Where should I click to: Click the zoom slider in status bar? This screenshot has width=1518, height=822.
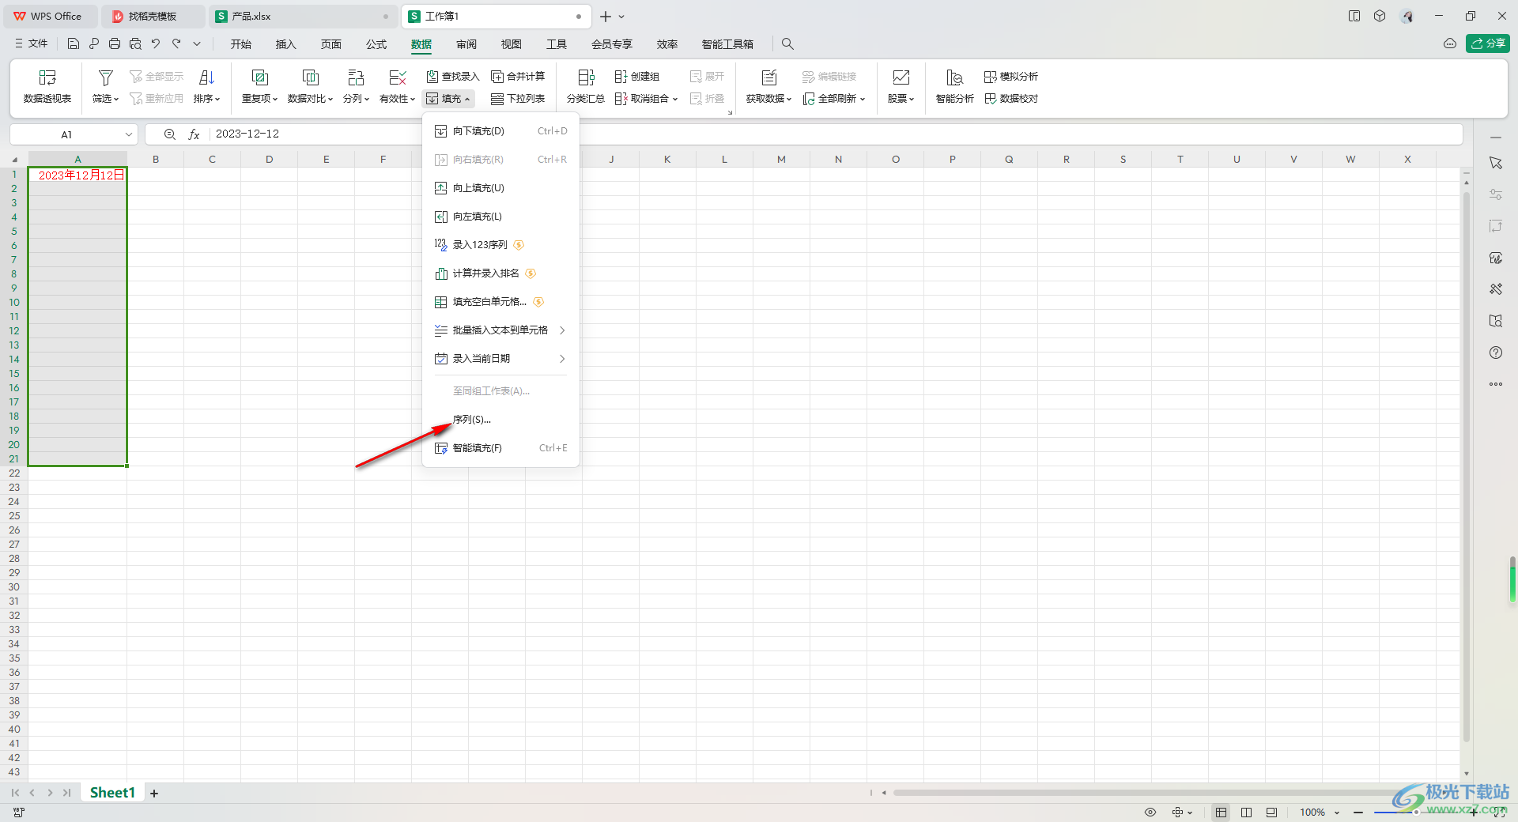pyautogui.click(x=1415, y=813)
